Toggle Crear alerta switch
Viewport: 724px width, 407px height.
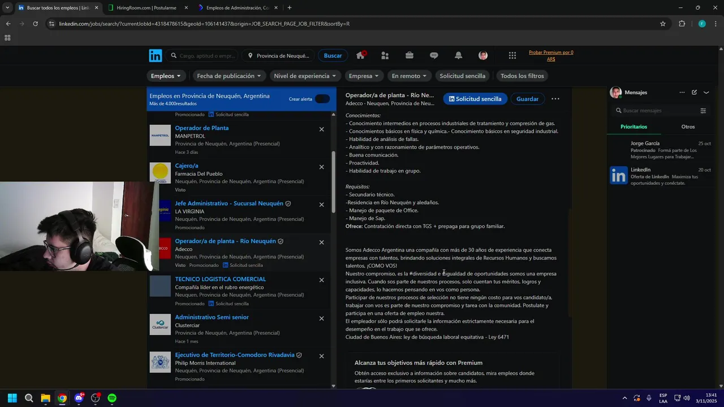(322, 99)
